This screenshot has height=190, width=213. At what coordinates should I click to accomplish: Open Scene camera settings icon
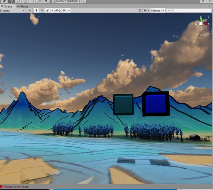pos(145,11)
